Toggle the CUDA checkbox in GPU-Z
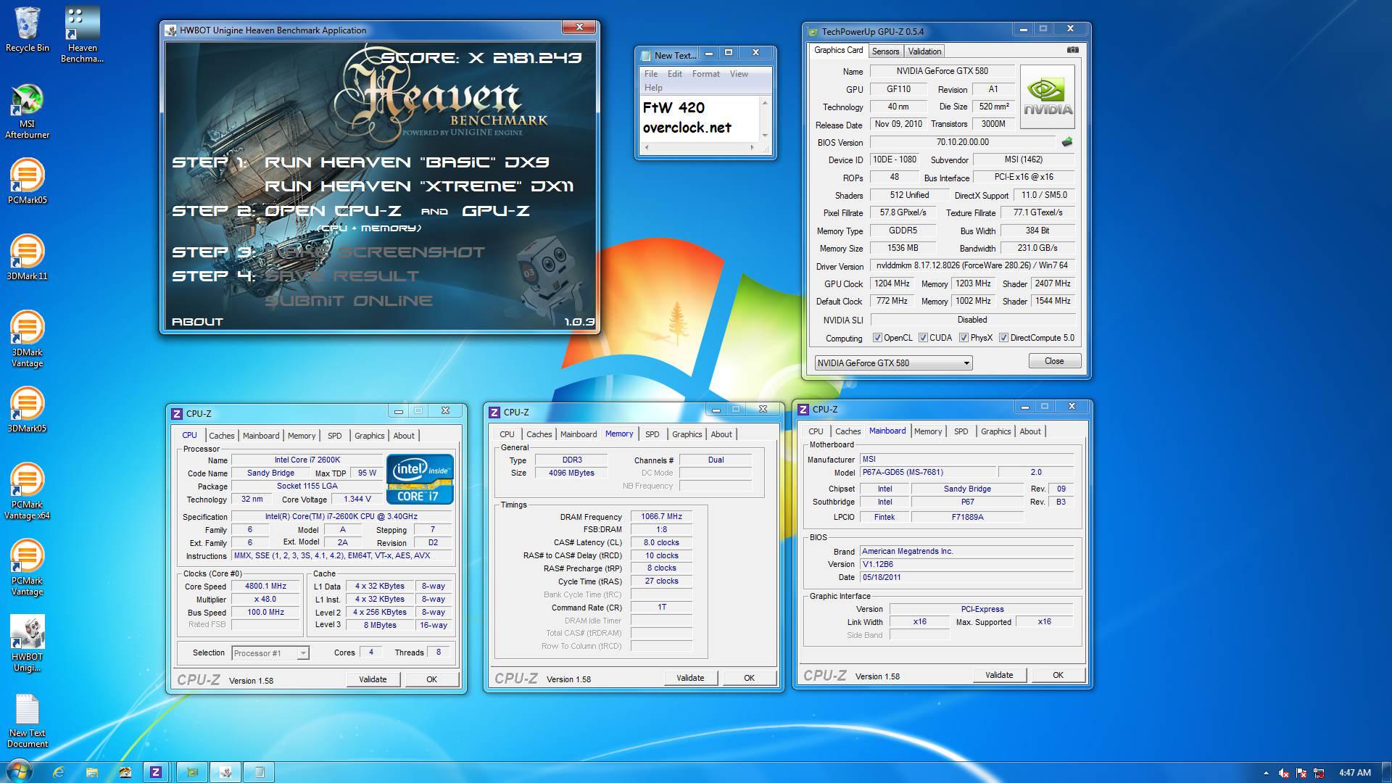Image resolution: width=1392 pixels, height=783 pixels. tap(923, 338)
